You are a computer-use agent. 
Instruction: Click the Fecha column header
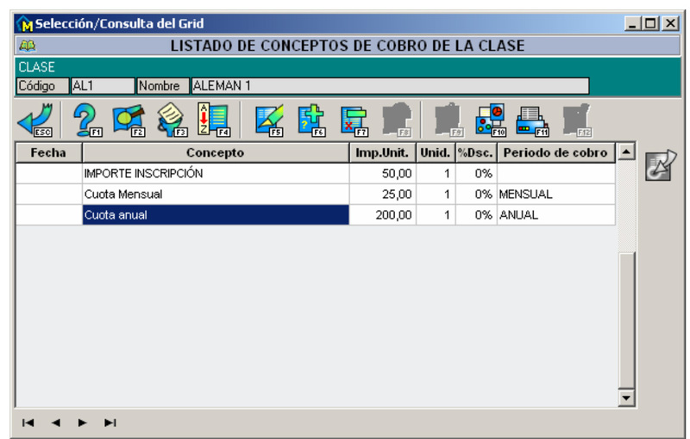48,152
